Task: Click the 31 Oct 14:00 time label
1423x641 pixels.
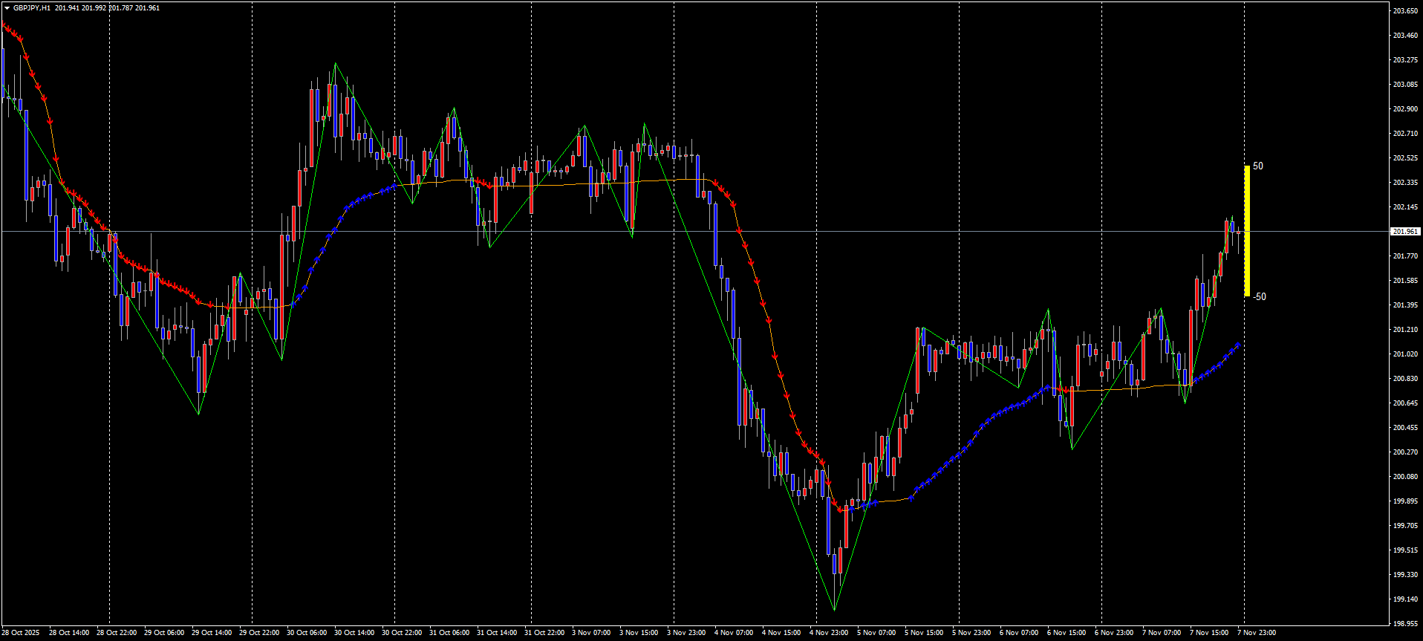Action: [496, 633]
